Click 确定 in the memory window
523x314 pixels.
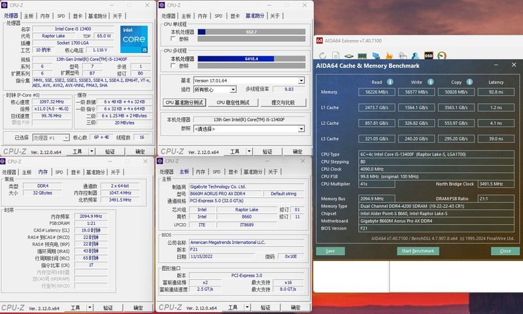click(x=138, y=307)
